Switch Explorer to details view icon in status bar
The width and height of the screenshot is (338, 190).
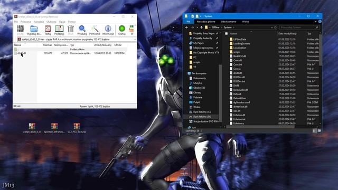pos(314,131)
